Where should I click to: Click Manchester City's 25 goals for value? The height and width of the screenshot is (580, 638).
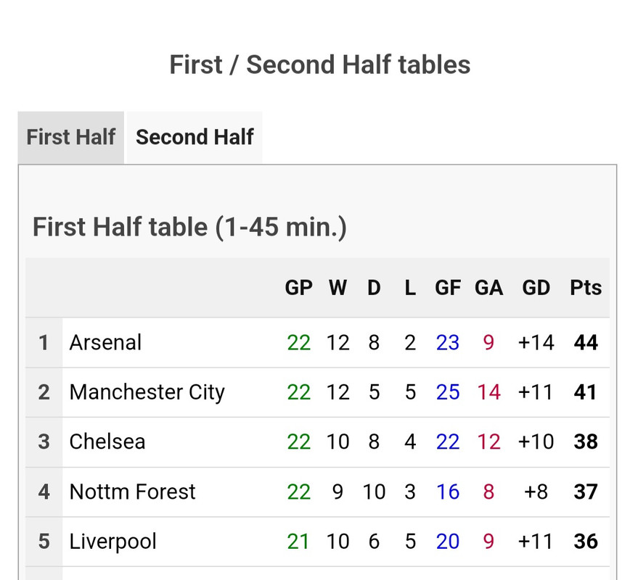[x=448, y=392]
